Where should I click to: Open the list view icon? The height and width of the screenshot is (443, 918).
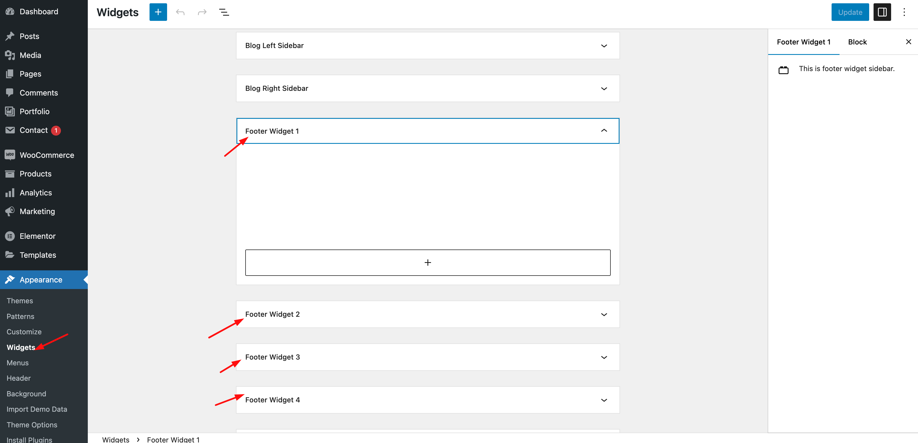point(224,12)
